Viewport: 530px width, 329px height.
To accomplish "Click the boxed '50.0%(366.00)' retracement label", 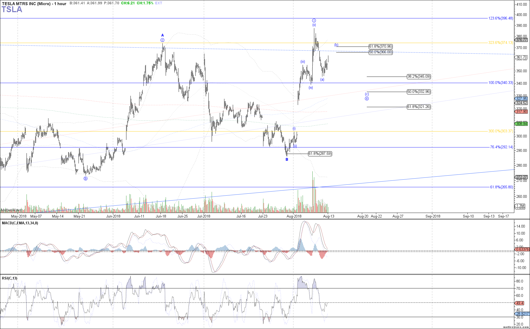I will tap(381, 52).
